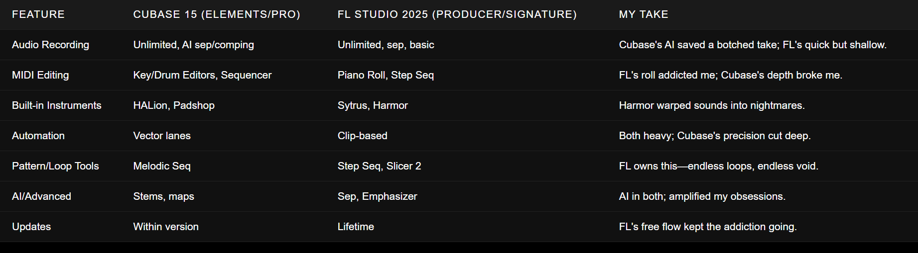
Task: Click 'Harmor warped sounds into nightmares.' text
Action: (712, 105)
